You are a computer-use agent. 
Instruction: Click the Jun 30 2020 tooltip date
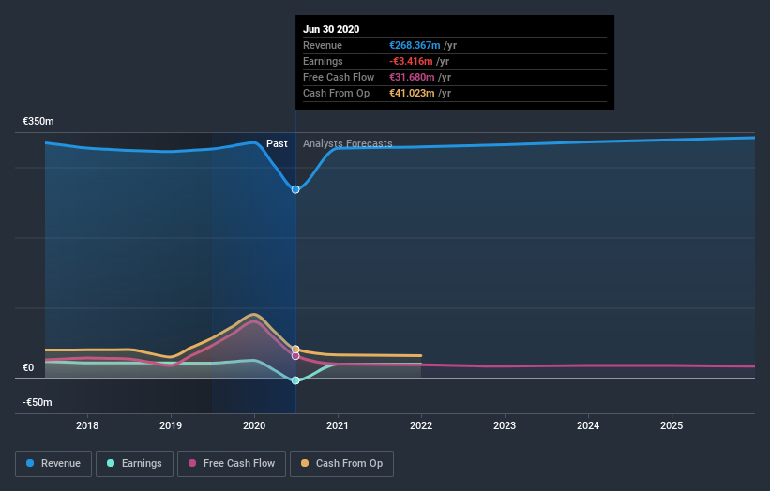coord(331,29)
